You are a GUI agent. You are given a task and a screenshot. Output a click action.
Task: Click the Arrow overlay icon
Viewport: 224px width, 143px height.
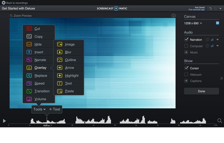[x=60, y=68]
